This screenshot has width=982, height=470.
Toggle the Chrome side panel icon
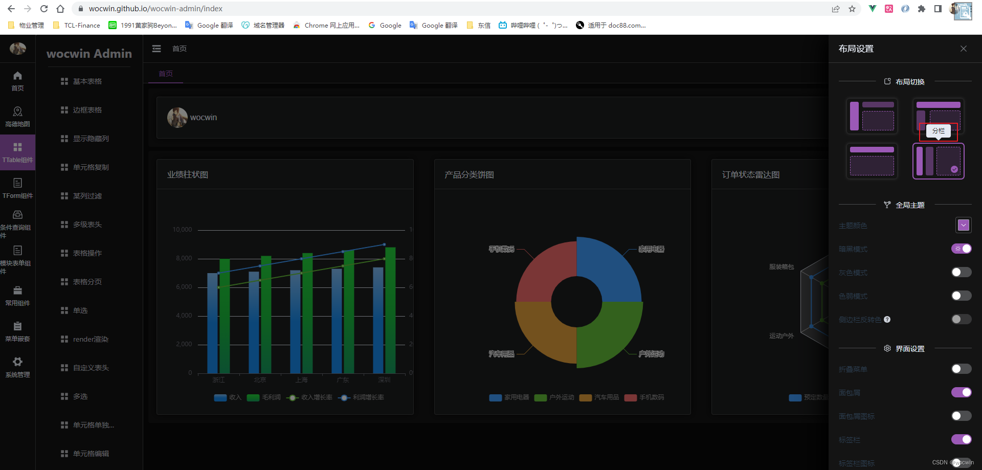click(938, 9)
